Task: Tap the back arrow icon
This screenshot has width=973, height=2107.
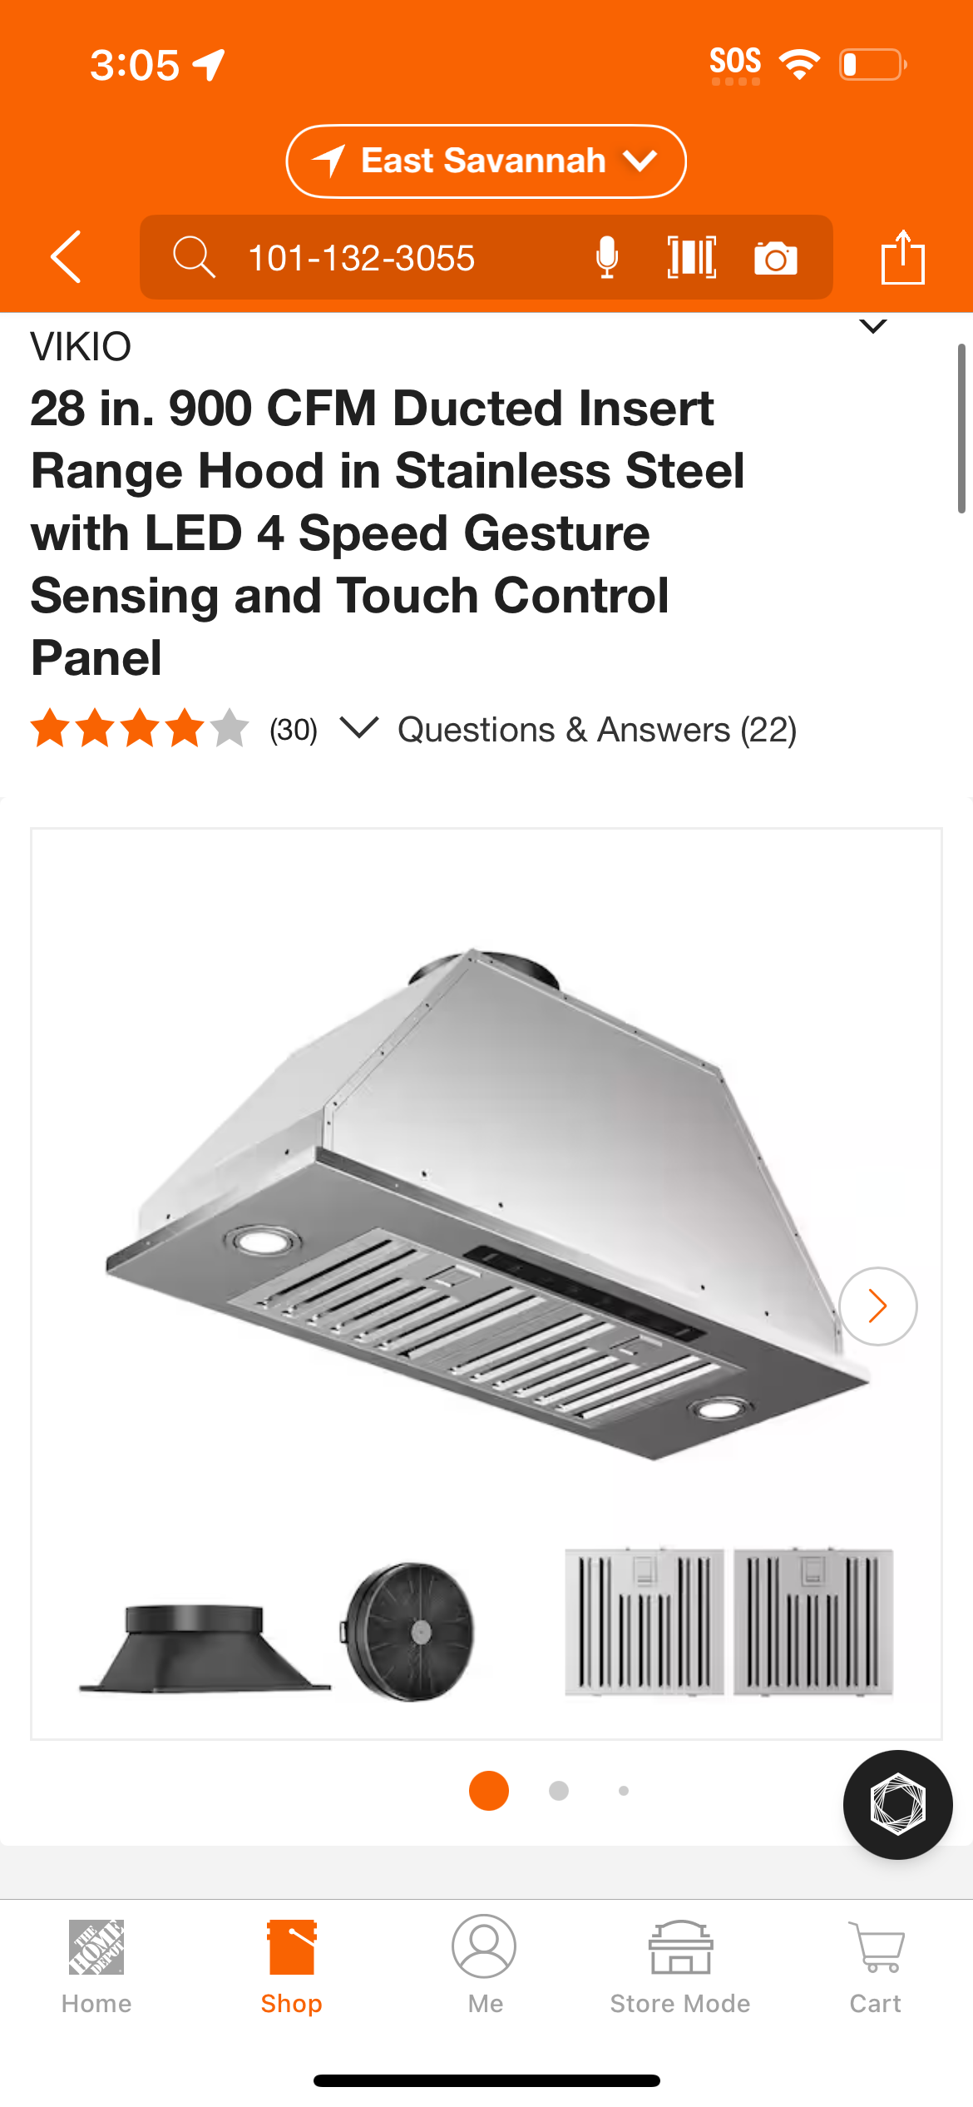Action: pyautogui.click(x=66, y=257)
